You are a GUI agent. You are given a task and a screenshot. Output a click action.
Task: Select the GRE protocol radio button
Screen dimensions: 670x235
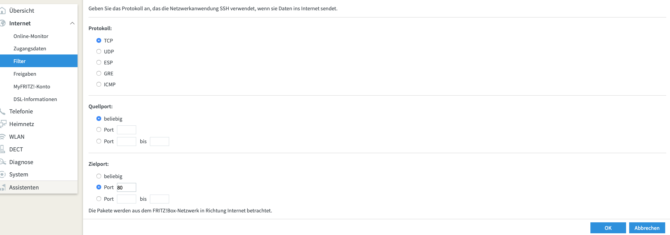point(99,73)
